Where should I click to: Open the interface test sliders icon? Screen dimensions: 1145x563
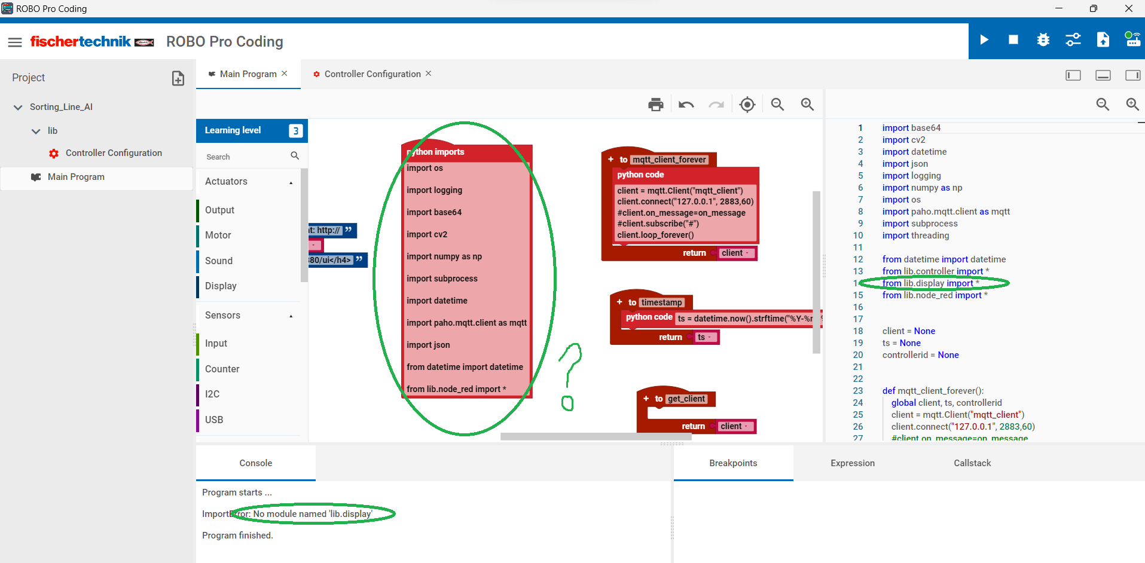[x=1073, y=39]
